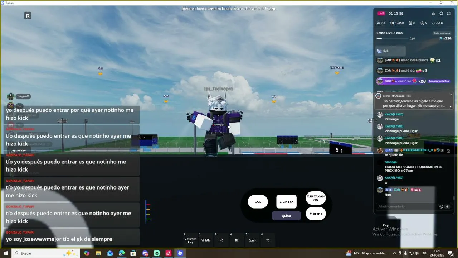Open TikTok from the taskbar
Image resolution: width=458 pixels, height=258 pixels.
pyautogui.click(x=168, y=253)
